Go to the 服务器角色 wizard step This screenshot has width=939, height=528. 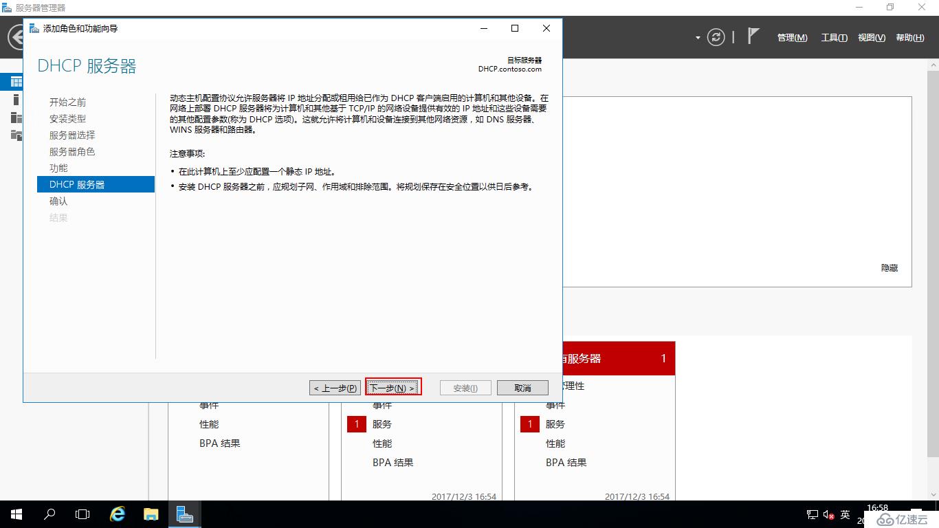click(72, 152)
